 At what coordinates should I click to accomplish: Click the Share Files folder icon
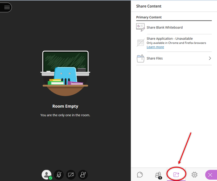pyautogui.click(x=140, y=59)
